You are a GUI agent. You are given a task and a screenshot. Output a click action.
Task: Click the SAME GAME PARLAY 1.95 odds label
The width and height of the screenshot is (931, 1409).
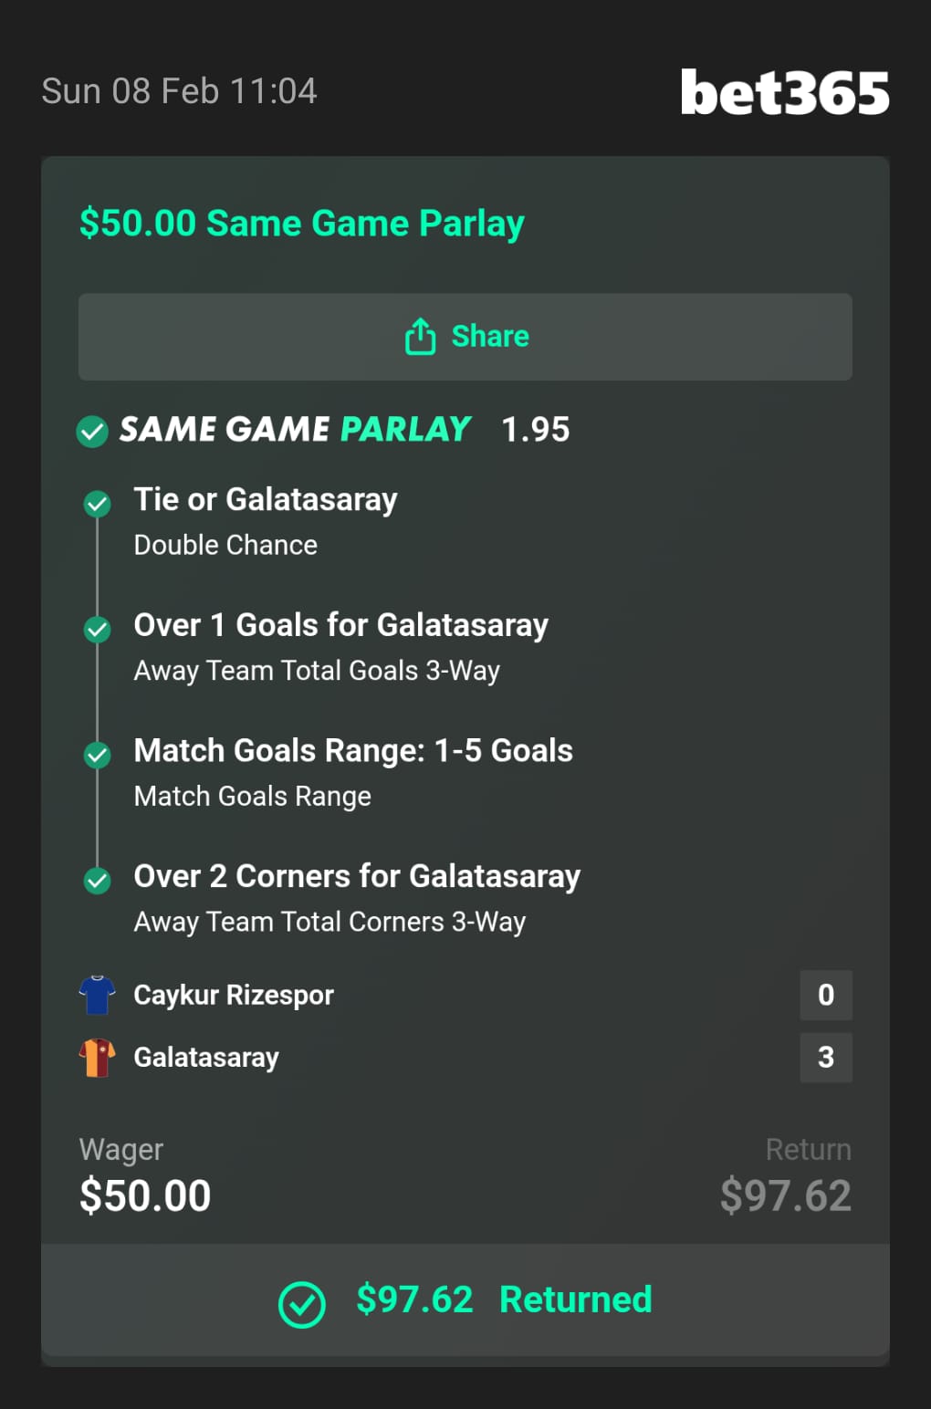point(535,429)
